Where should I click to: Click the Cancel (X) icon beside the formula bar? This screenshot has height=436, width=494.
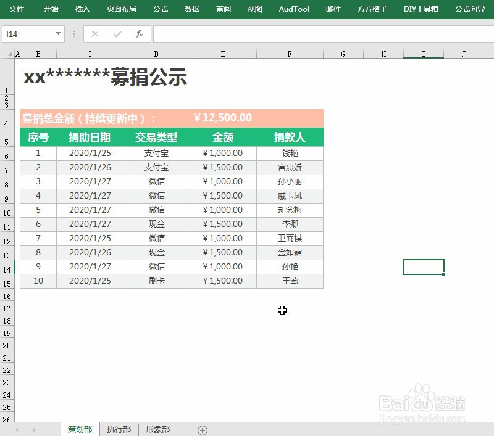[x=94, y=34]
